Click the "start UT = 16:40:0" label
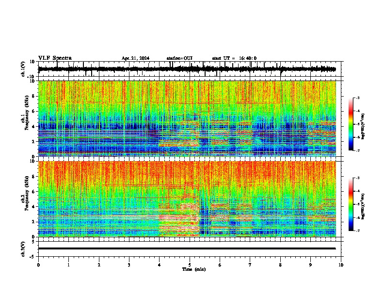This screenshot has height=297, width=384. [x=234, y=58]
